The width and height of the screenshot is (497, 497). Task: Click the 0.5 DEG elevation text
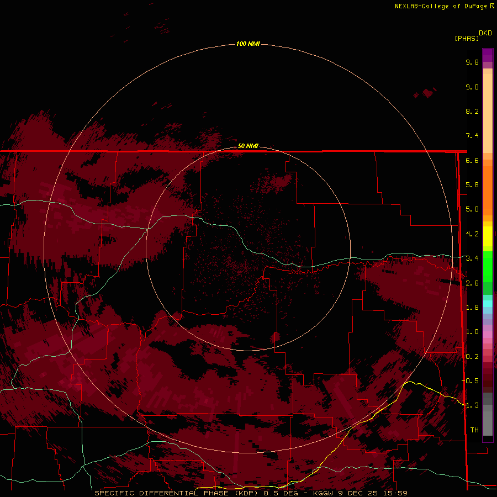[x=281, y=493]
